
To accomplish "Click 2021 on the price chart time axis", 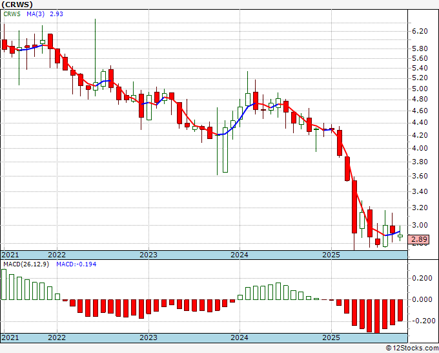I will [10, 255].
